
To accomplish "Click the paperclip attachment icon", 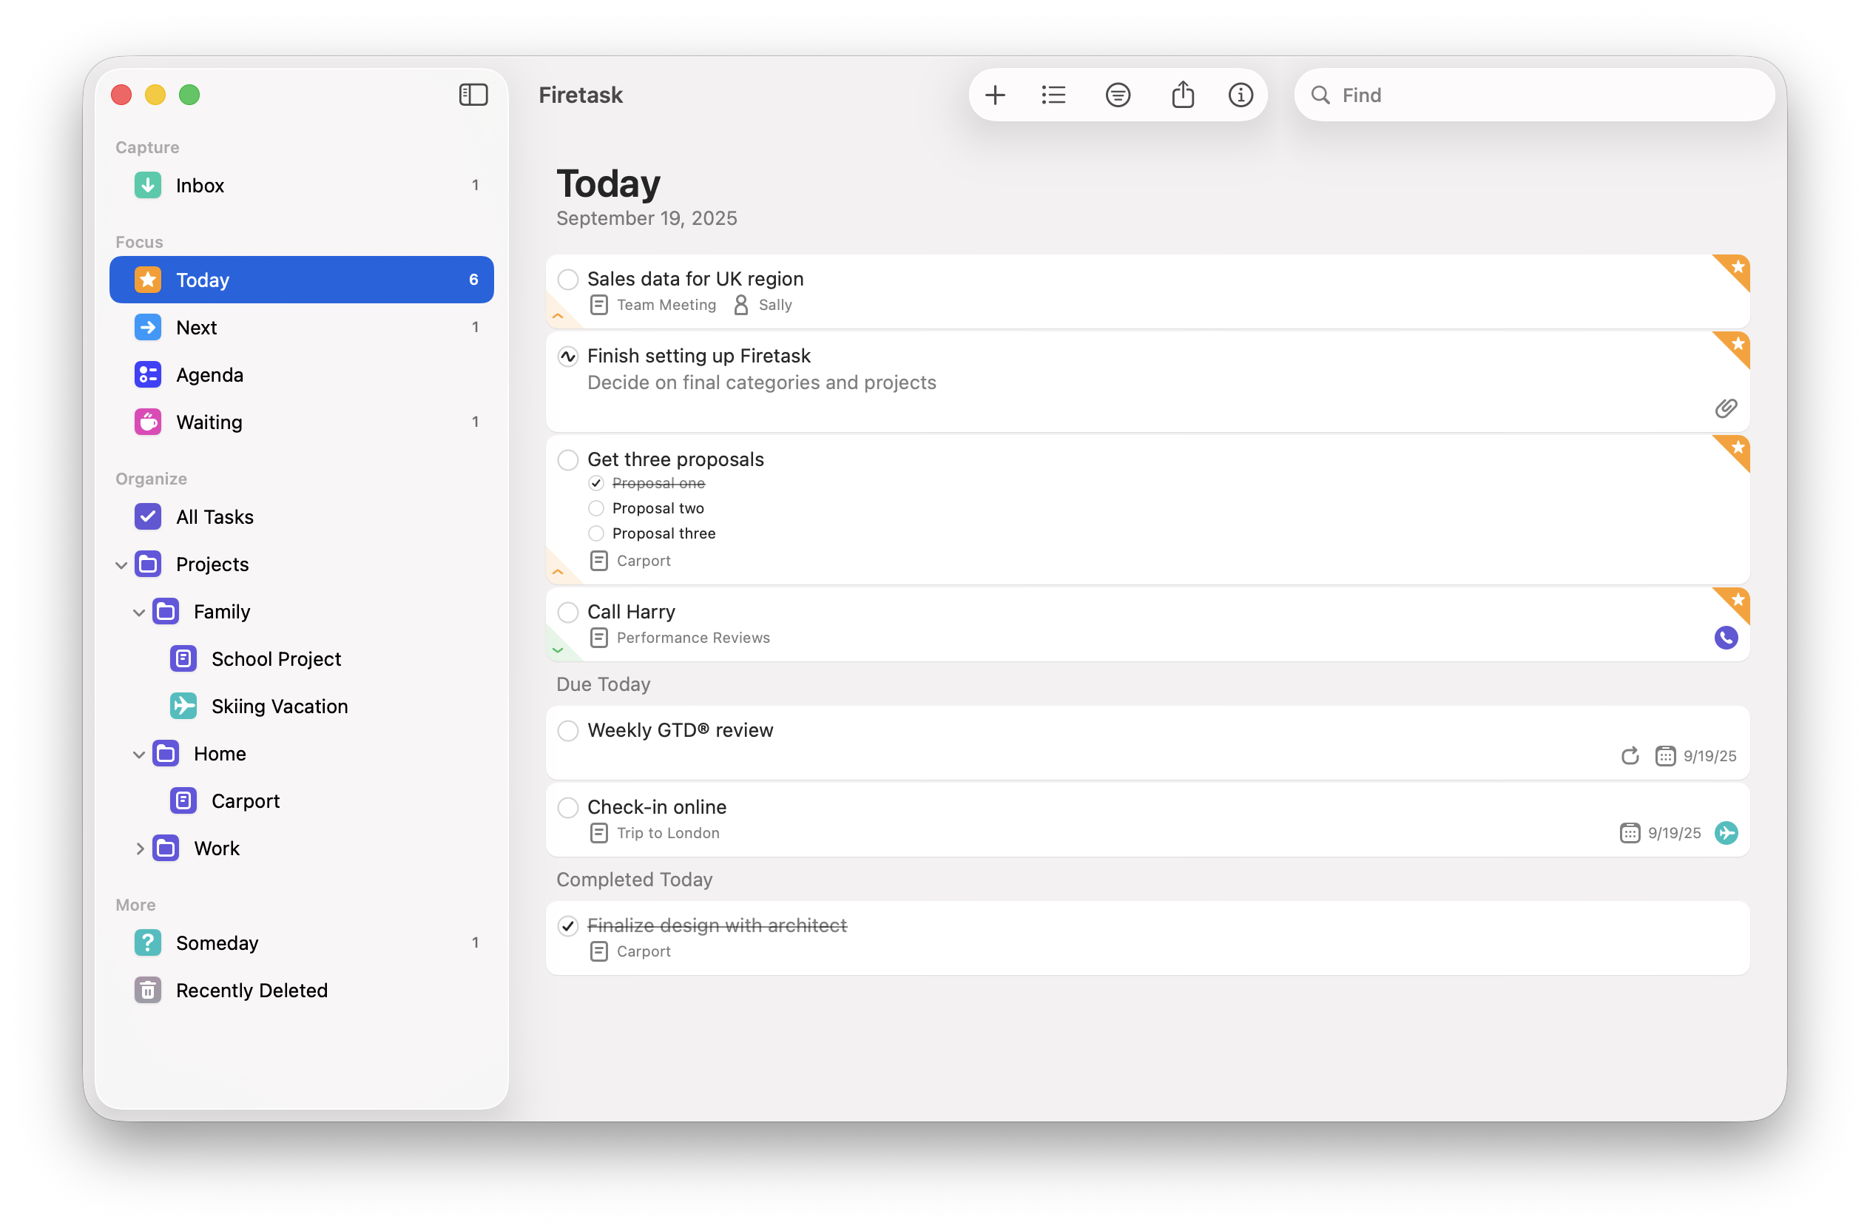I will (x=1726, y=408).
